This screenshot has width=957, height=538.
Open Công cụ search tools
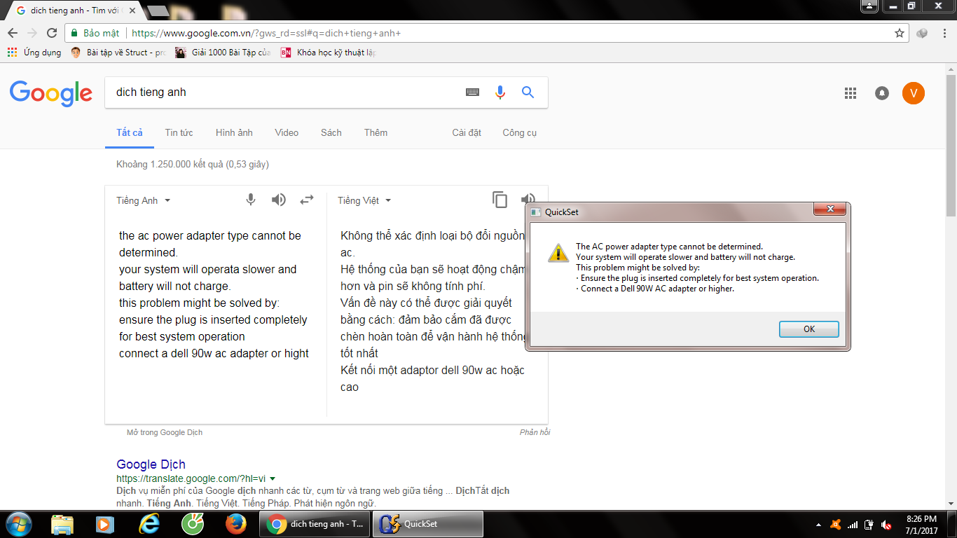point(520,132)
